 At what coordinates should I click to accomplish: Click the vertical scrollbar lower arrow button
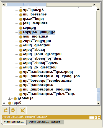98,103
